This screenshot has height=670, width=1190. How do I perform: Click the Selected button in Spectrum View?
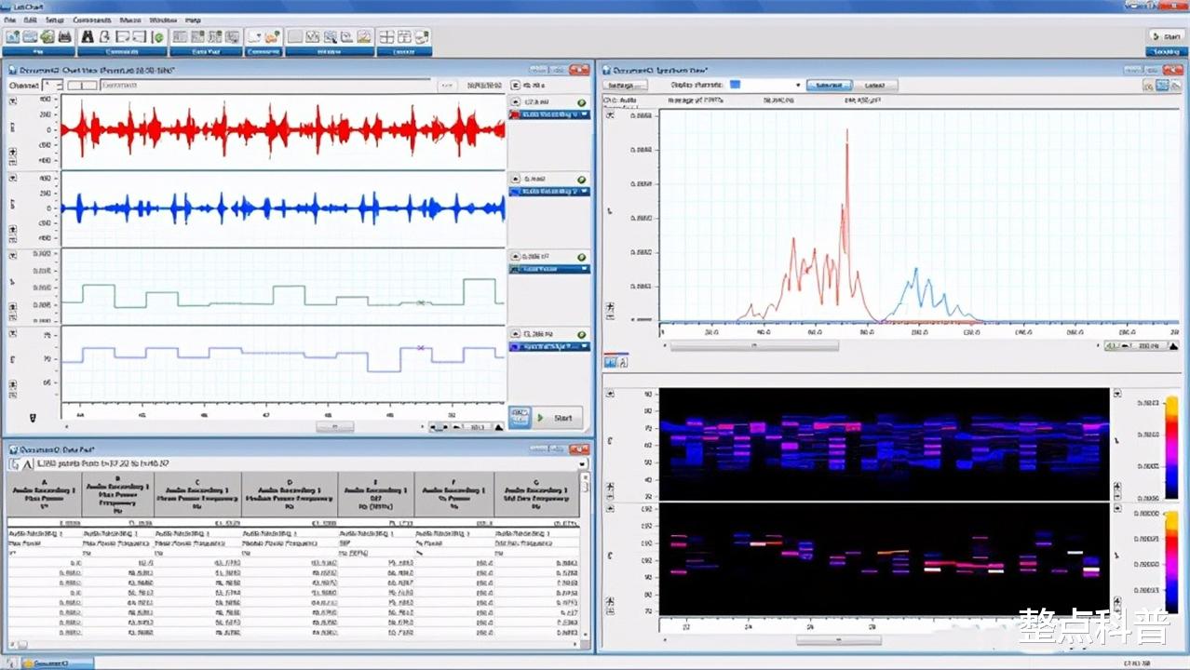pyautogui.click(x=829, y=85)
